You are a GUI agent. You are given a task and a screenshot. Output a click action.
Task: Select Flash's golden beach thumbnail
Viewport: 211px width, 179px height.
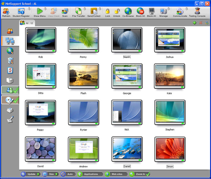pos(83,76)
